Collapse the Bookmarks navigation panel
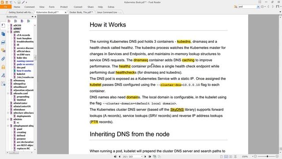The image size is (282, 159). [x=35, y=17]
